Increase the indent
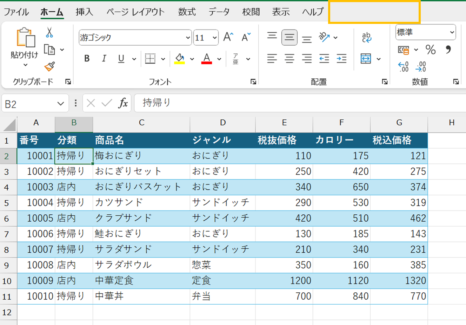The width and height of the screenshot is (466, 325). coord(341,58)
